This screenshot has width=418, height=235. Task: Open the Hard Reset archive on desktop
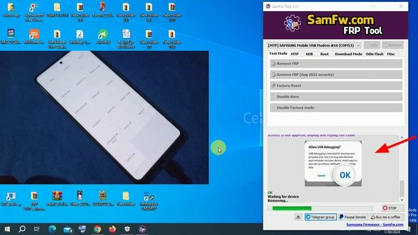pos(57,39)
